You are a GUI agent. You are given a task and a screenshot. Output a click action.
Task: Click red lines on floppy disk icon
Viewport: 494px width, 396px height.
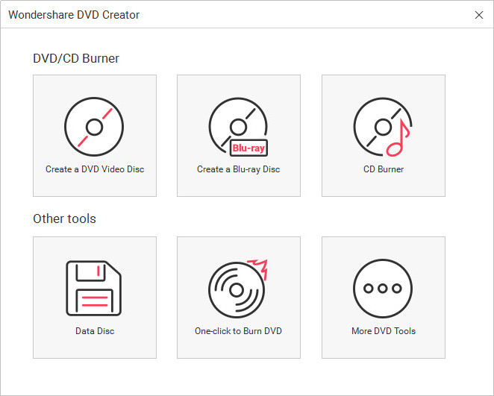[94, 301]
